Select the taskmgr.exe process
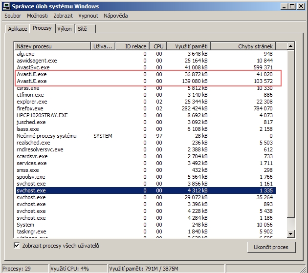 click(146, 231)
